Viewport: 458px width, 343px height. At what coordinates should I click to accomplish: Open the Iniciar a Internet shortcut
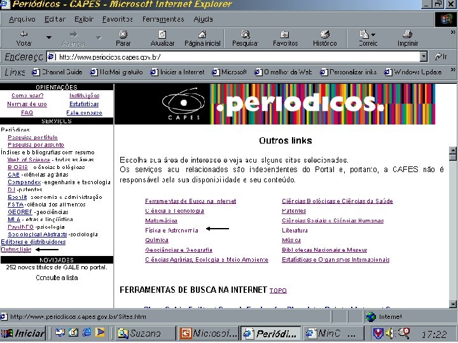point(177,72)
